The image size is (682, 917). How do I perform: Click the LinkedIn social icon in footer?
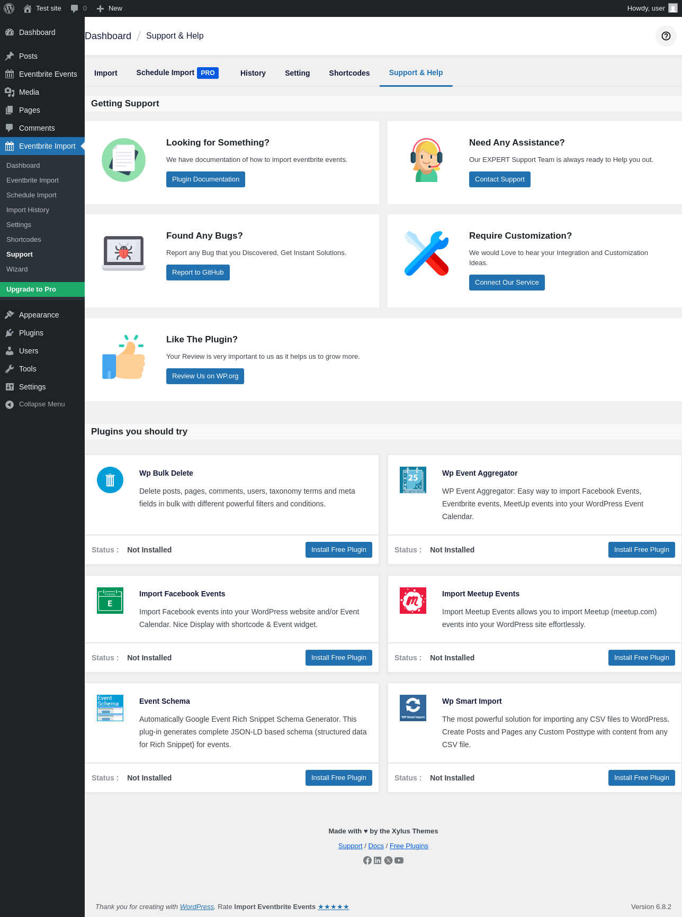click(378, 860)
